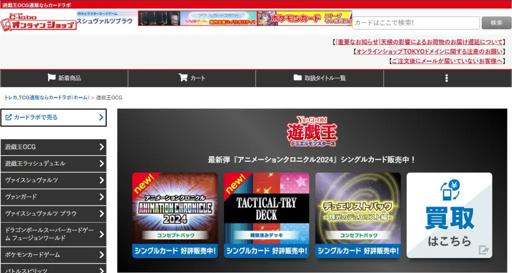Click external-link icon on 買取 card

pos(483,250)
